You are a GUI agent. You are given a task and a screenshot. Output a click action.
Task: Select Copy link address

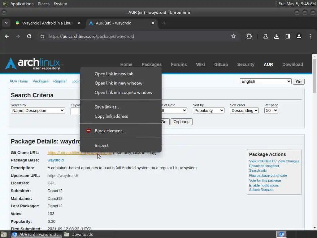[121, 117]
